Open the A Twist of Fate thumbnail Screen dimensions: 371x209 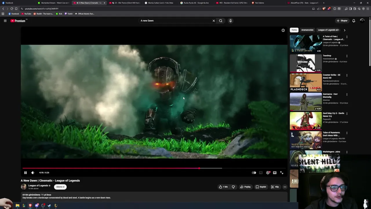tap(306, 44)
